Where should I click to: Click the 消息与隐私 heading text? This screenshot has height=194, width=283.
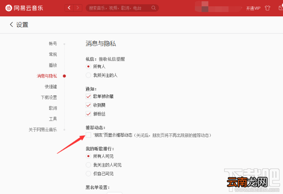point(101,44)
